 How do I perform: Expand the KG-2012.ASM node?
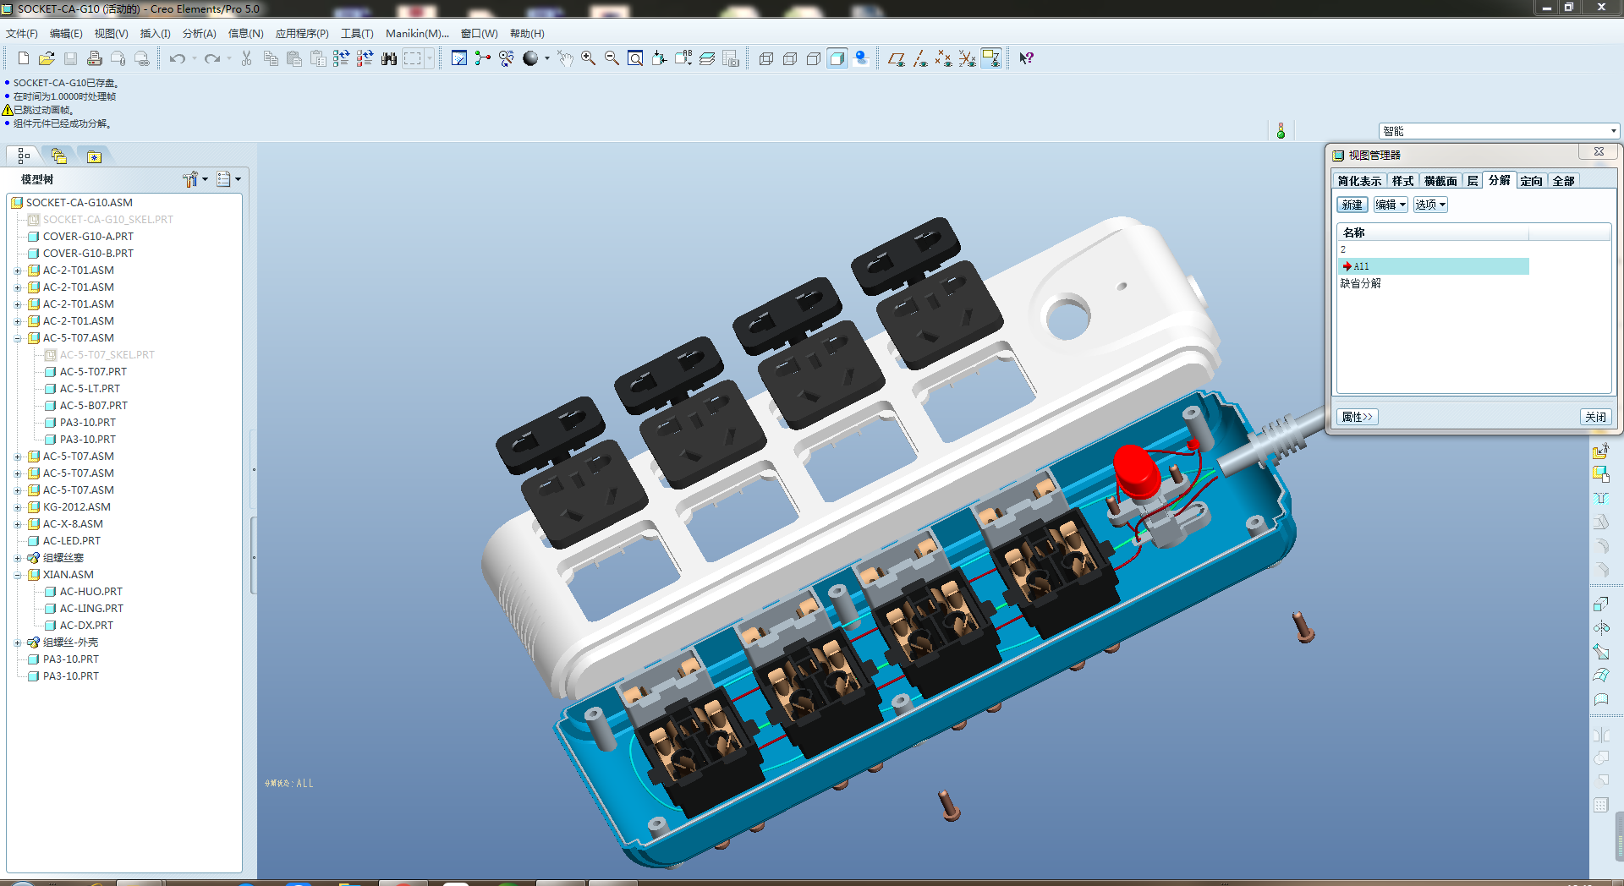pos(18,507)
